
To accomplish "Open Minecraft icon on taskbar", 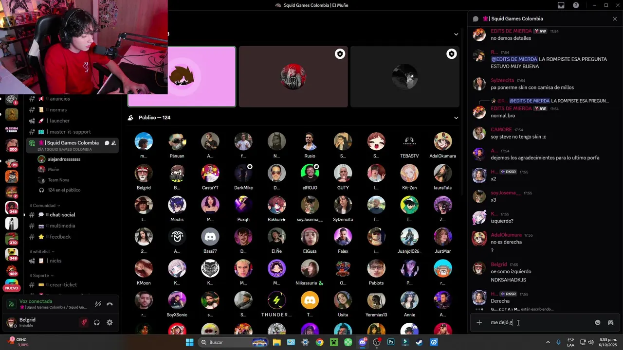I will [333, 342].
